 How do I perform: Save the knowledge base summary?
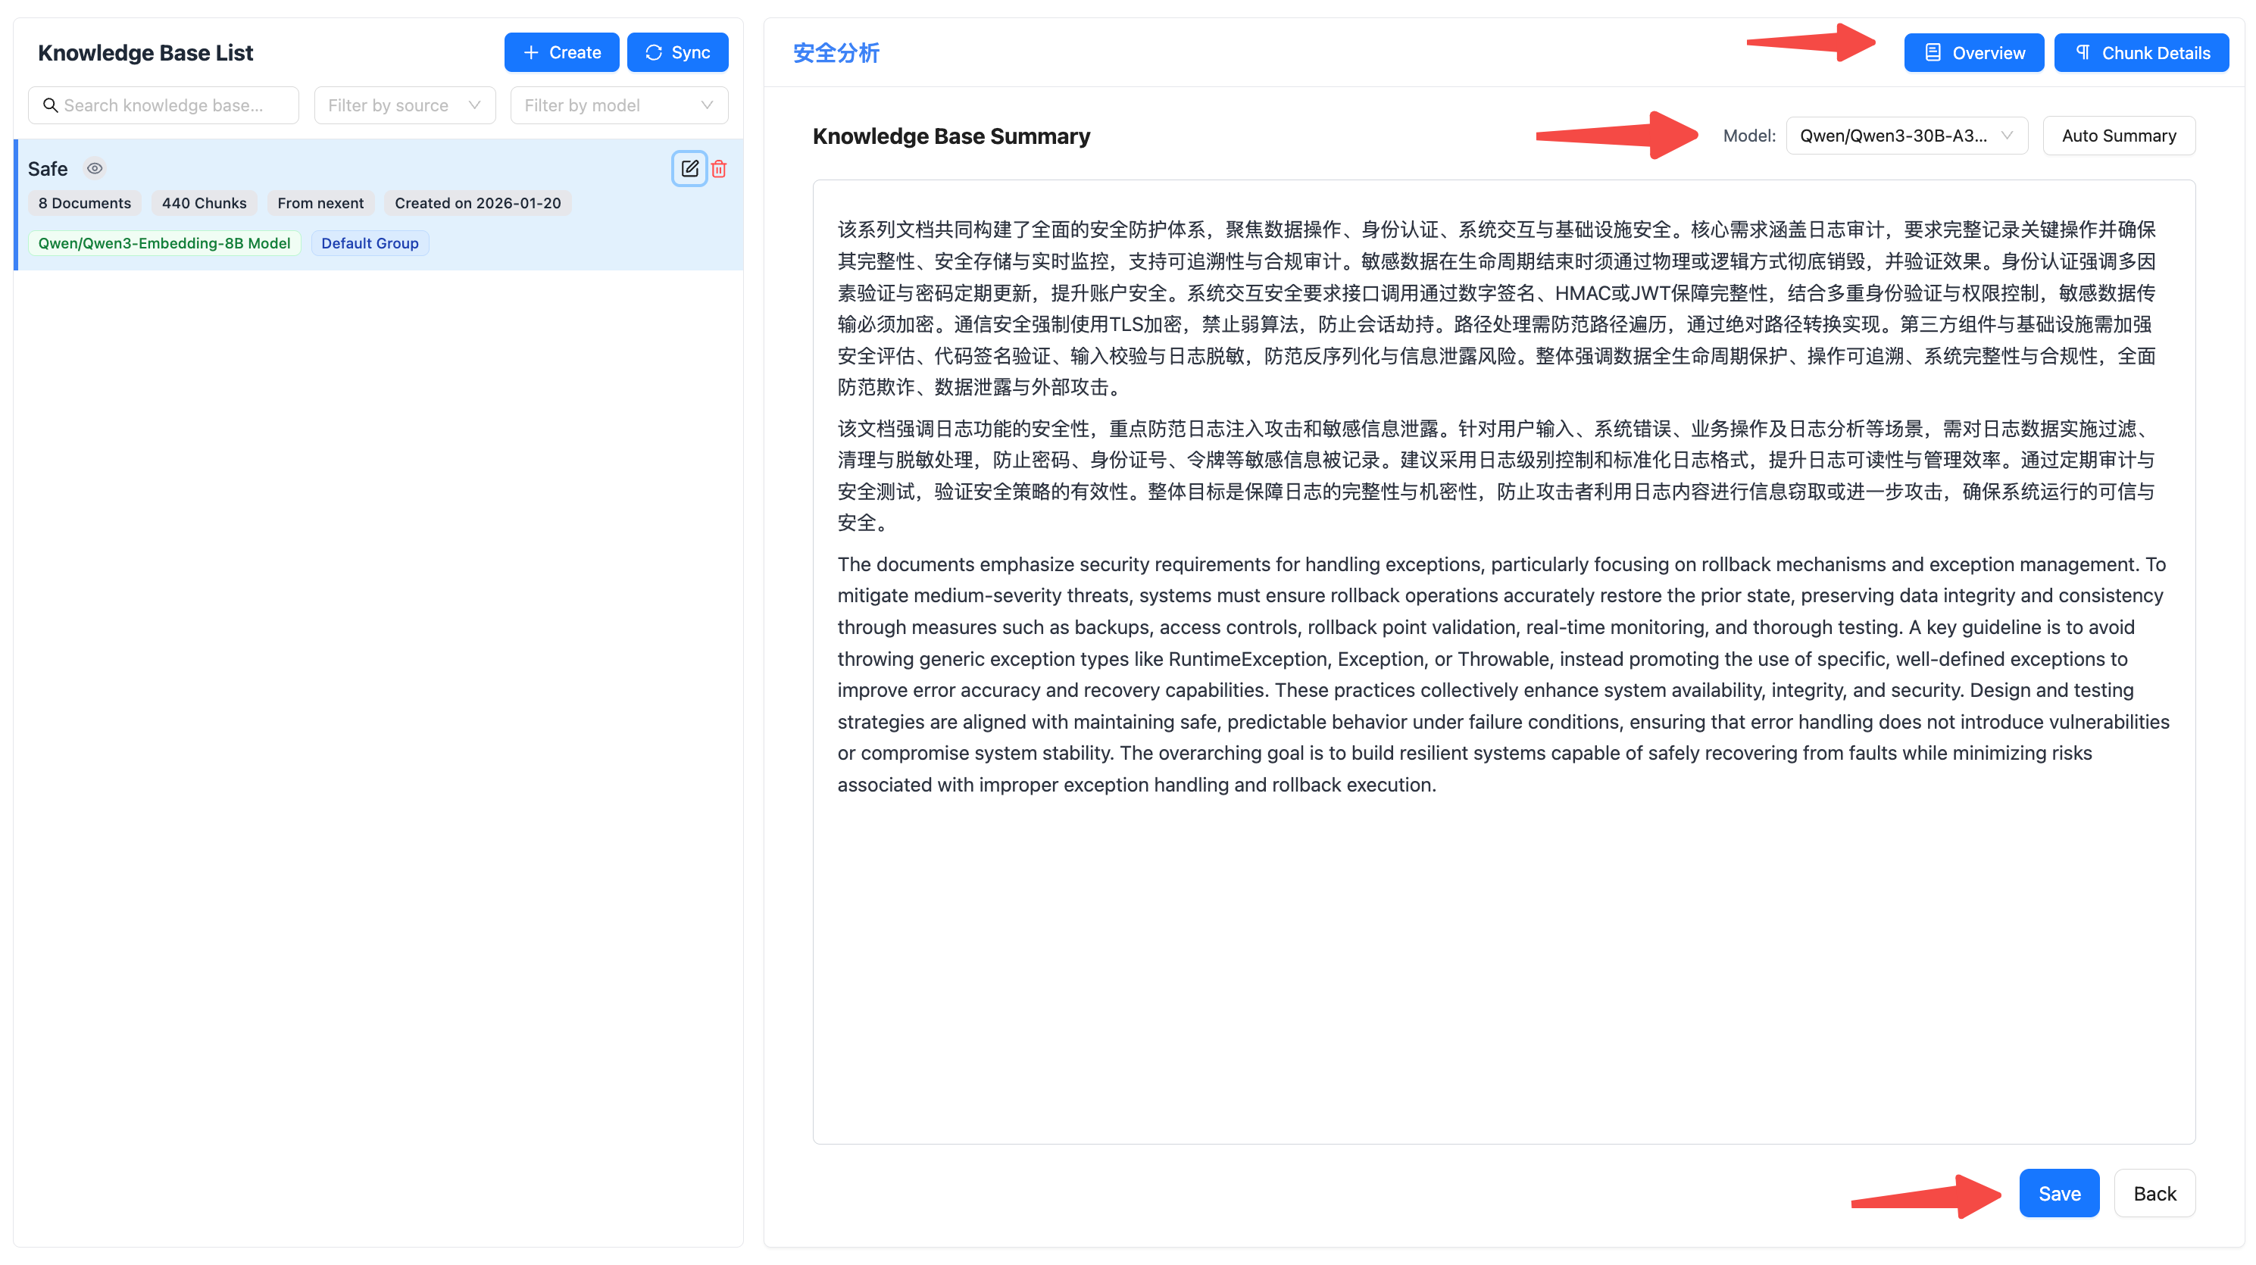(2058, 1193)
